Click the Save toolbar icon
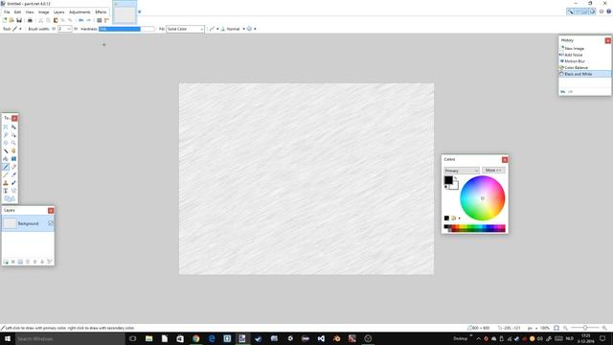 pos(19,20)
